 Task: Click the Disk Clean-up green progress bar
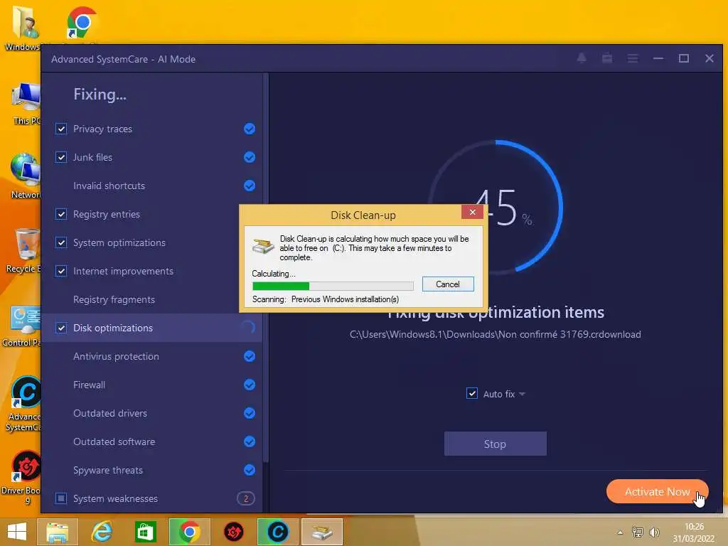click(x=333, y=286)
